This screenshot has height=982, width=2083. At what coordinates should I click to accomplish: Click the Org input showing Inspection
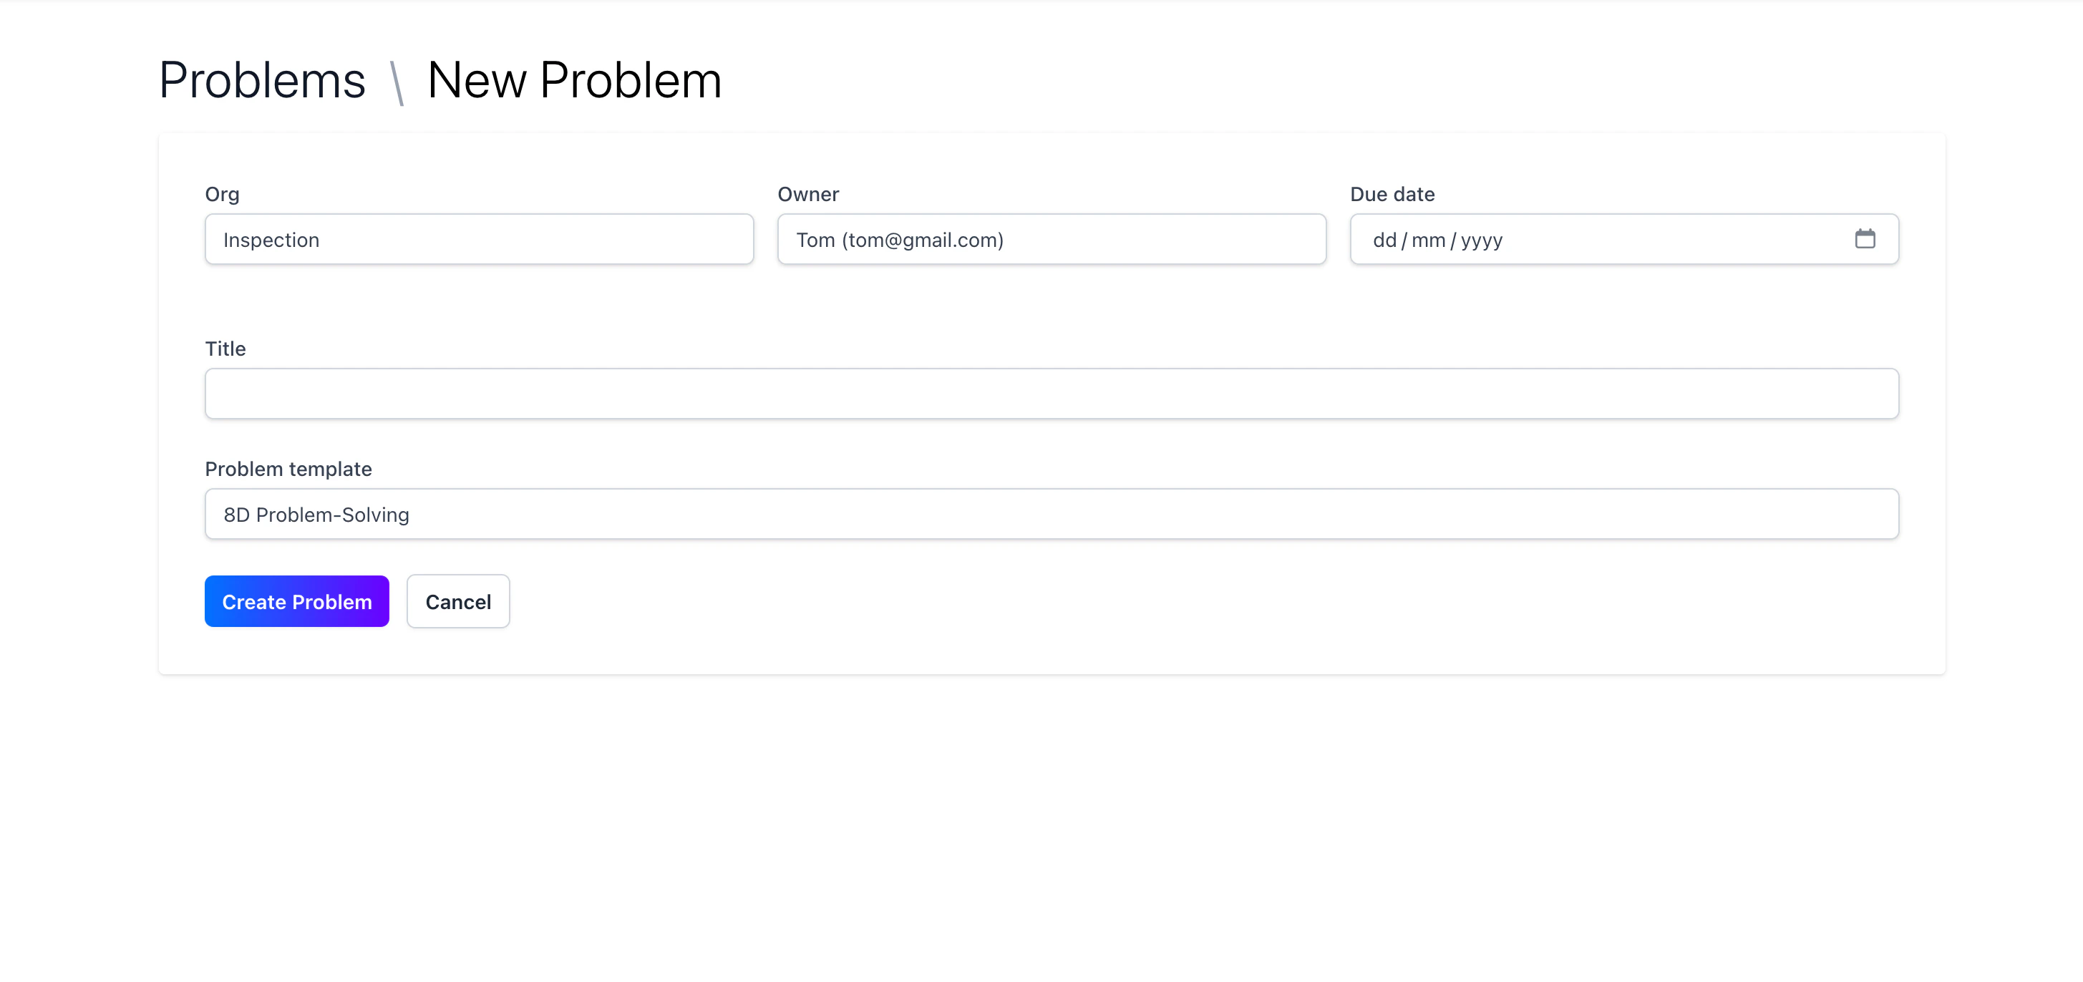[x=479, y=239]
